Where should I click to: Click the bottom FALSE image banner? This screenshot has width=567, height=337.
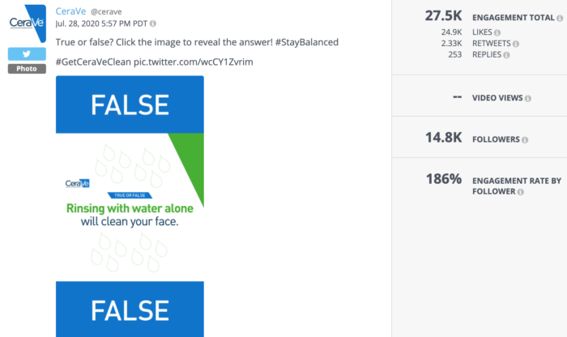pos(130,309)
